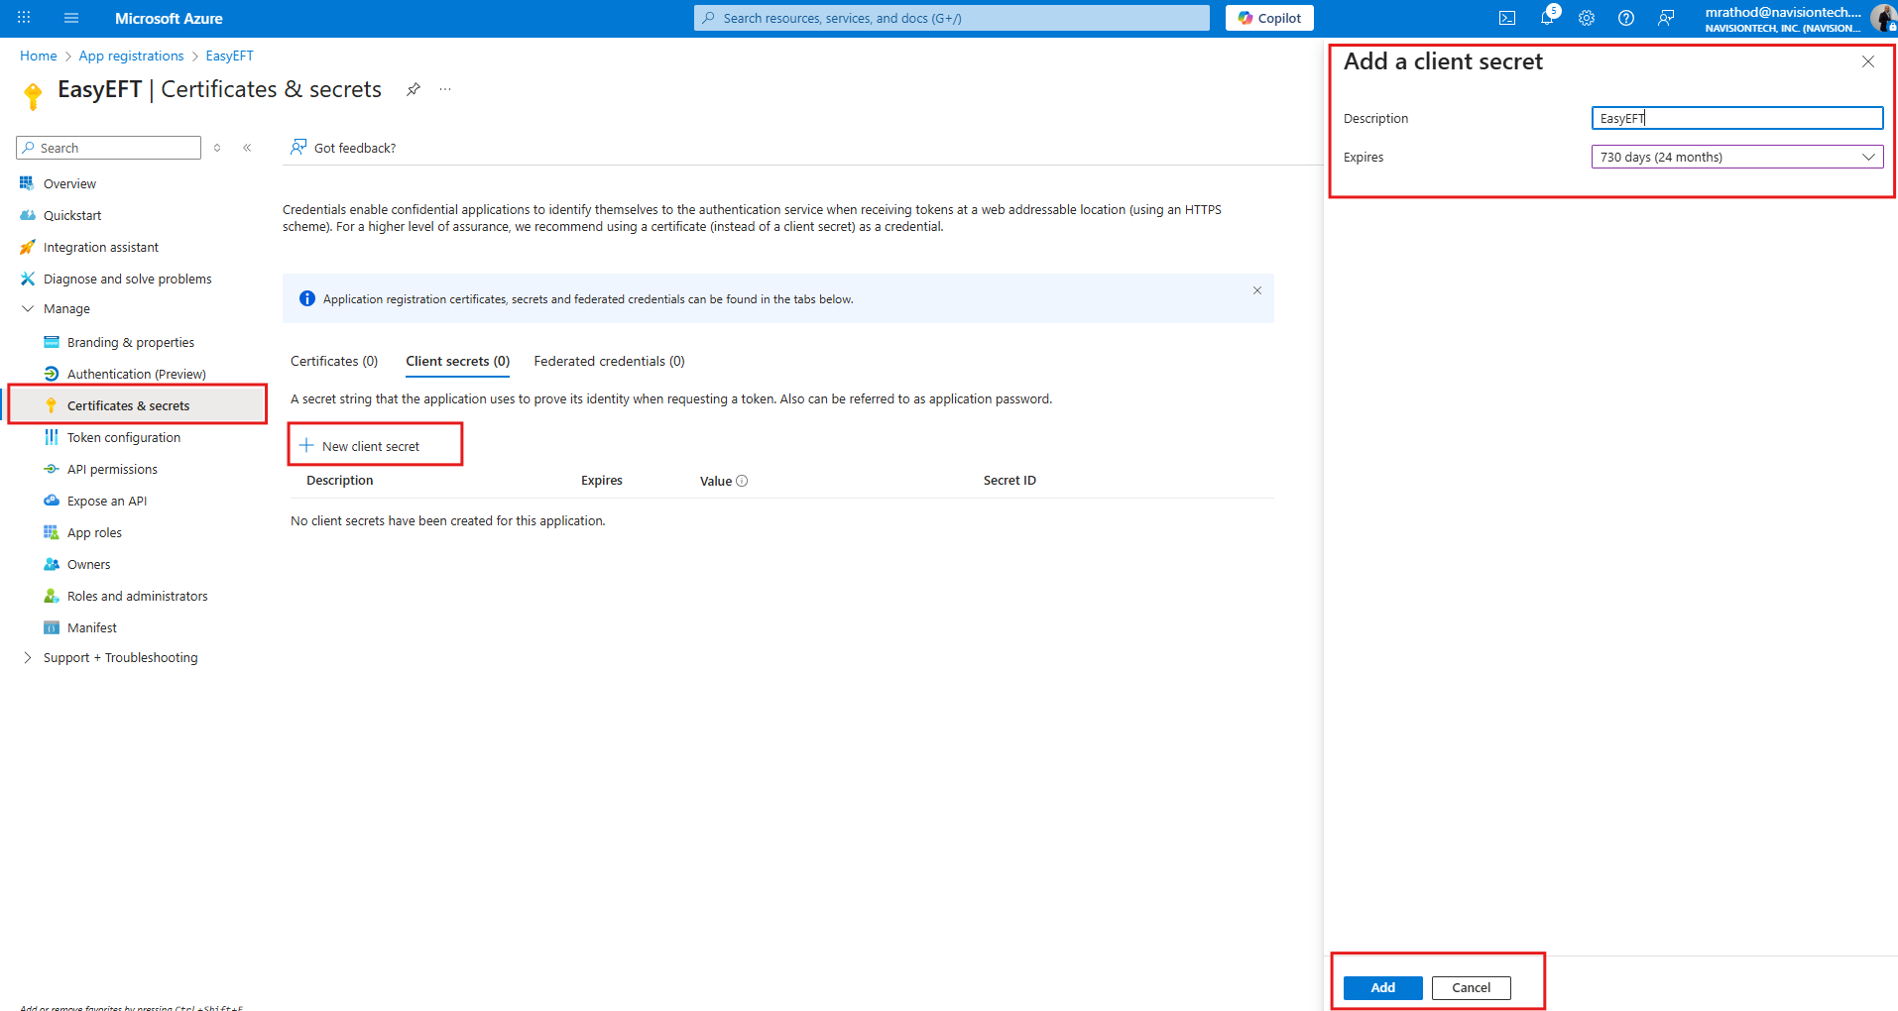The width and height of the screenshot is (1898, 1011).
Task: Click the Add button
Action: [1382, 987]
